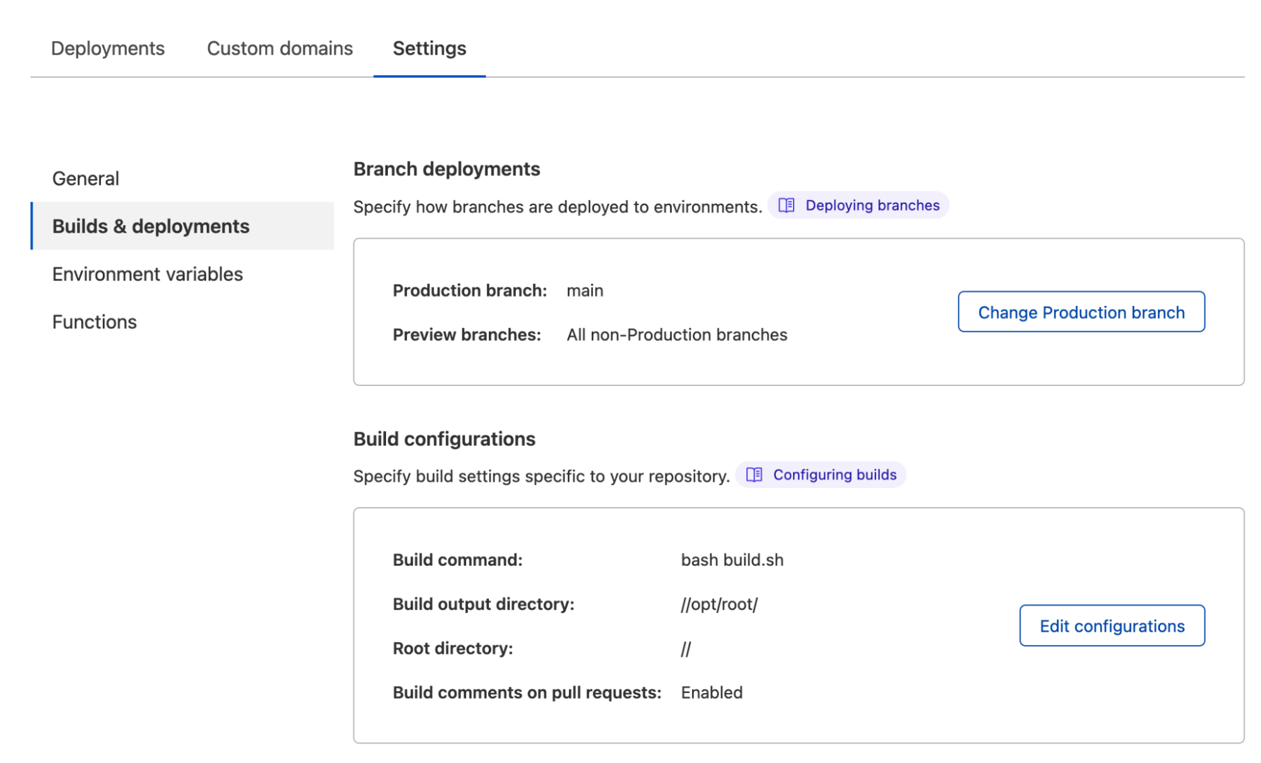Select the Settings tab
The height and width of the screenshot is (763, 1261).
coord(429,48)
